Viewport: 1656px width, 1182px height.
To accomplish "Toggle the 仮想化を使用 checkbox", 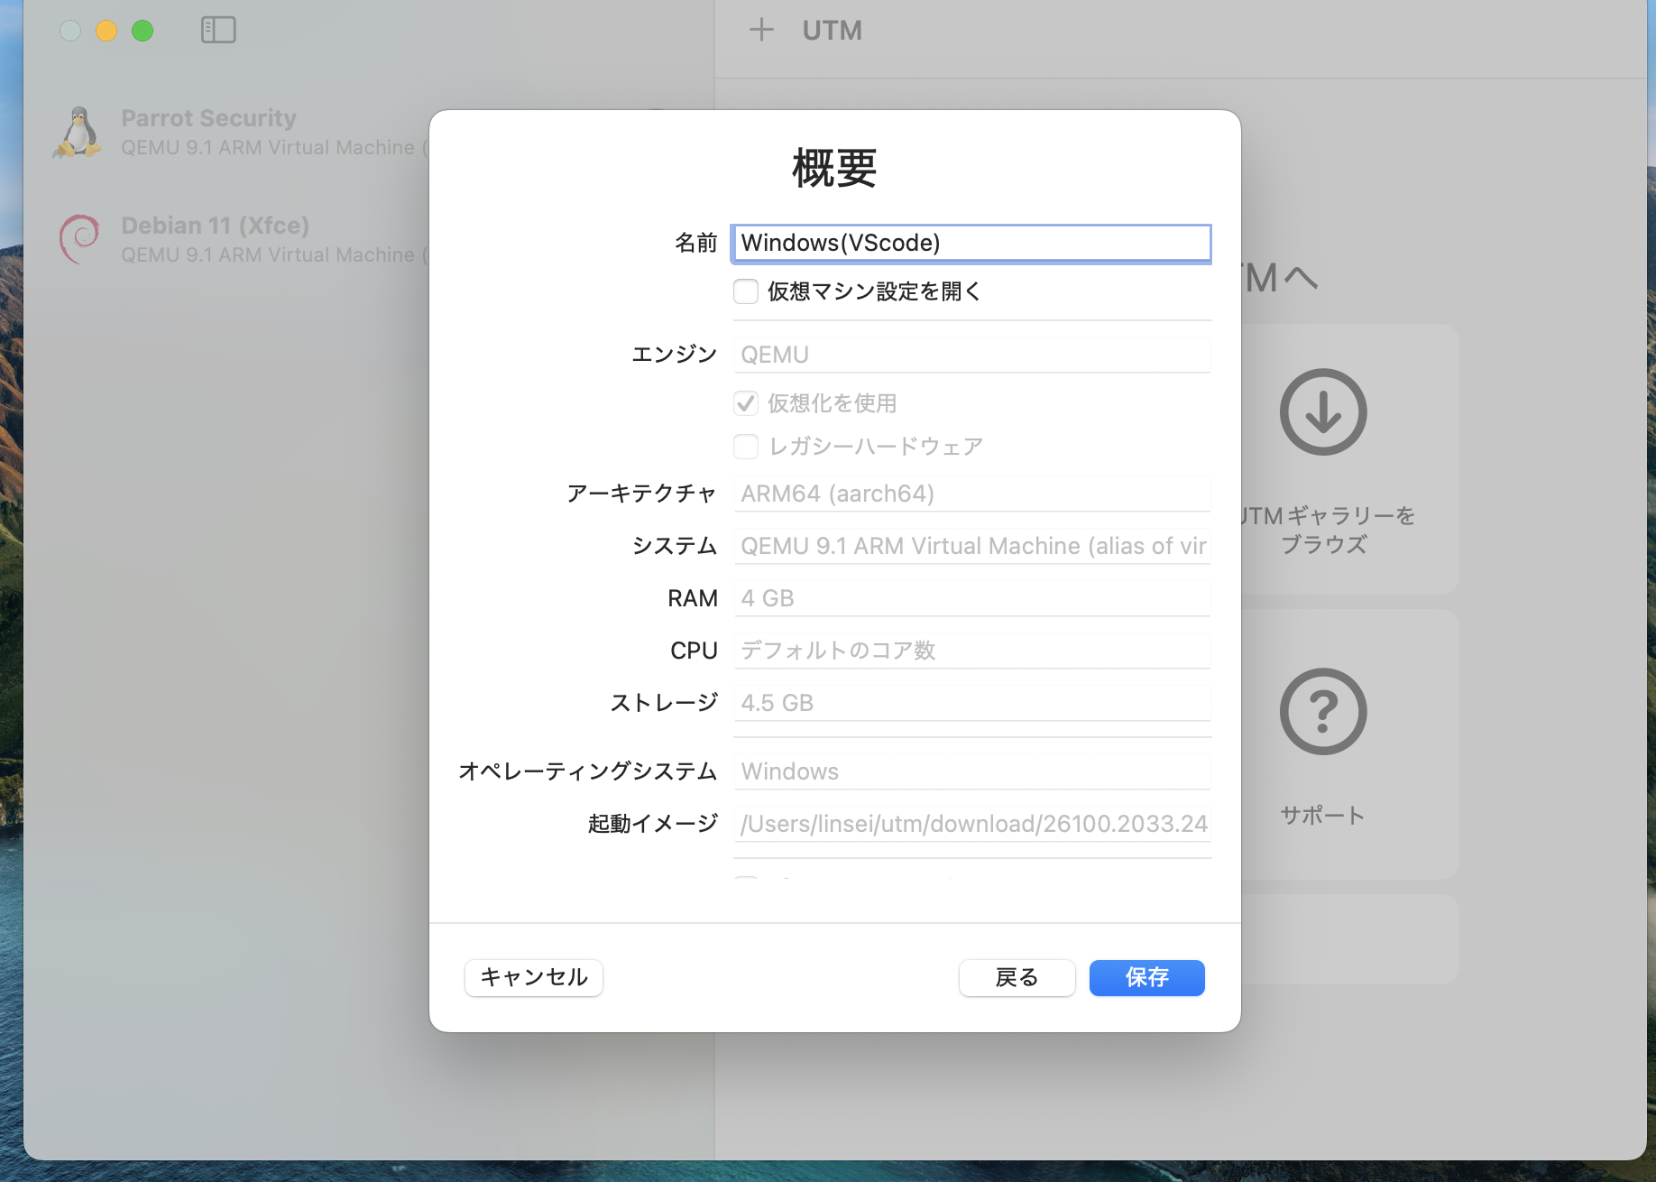I will pos(746,403).
